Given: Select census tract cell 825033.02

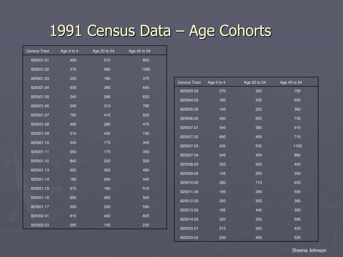Looking at the screenshot, I should coord(189,238).
